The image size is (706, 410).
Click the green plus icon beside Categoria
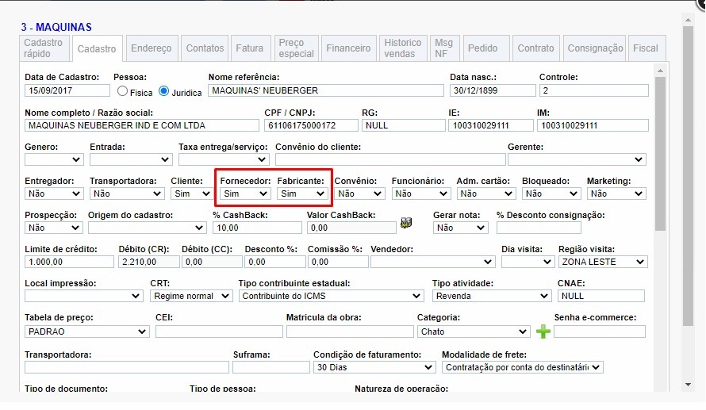pos(543,331)
